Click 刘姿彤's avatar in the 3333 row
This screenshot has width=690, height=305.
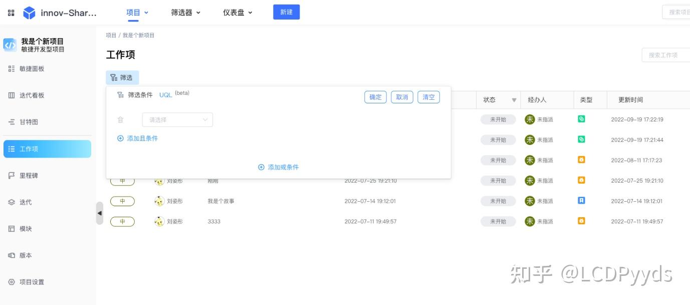[x=159, y=222]
